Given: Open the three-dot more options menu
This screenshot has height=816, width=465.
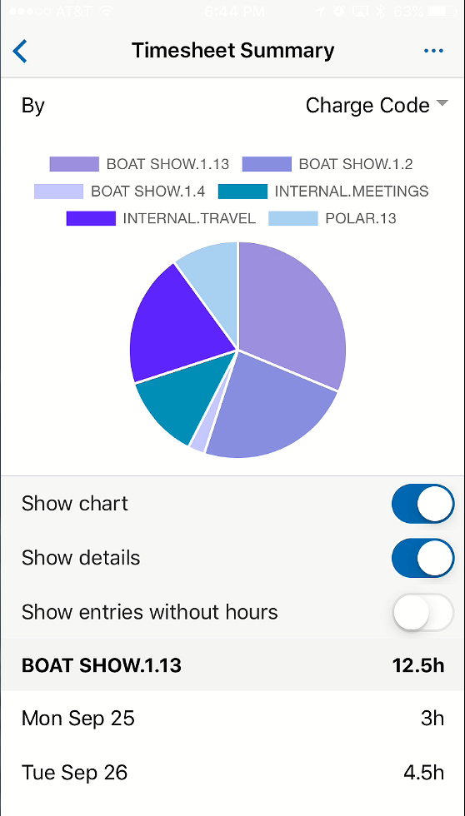Looking at the screenshot, I should [433, 51].
